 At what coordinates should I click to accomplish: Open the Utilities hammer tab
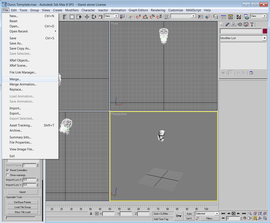[252, 25]
